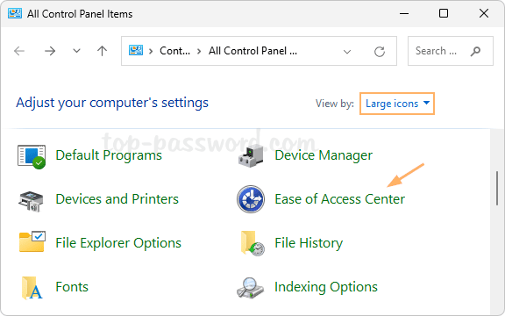Open the Indexing Options magnifier icon

250,288
